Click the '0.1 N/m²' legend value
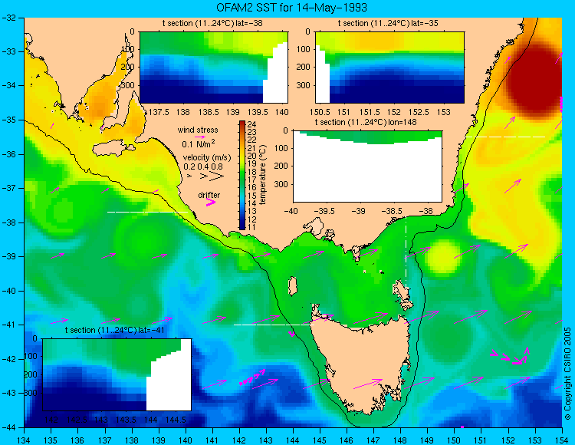Image resolution: width=575 pixels, height=445 pixels. click(199, 143)
